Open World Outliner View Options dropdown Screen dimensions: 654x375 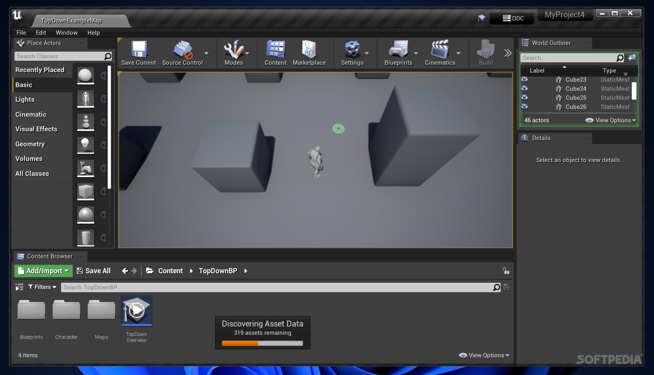pos(611,120)
